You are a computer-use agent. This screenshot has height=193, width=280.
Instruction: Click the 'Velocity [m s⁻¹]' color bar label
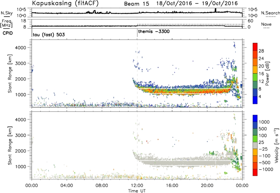pos(276,145)
